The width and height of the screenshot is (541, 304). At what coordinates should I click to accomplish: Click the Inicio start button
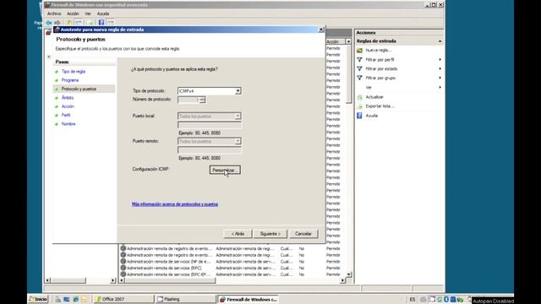click(x=38, y=299)
